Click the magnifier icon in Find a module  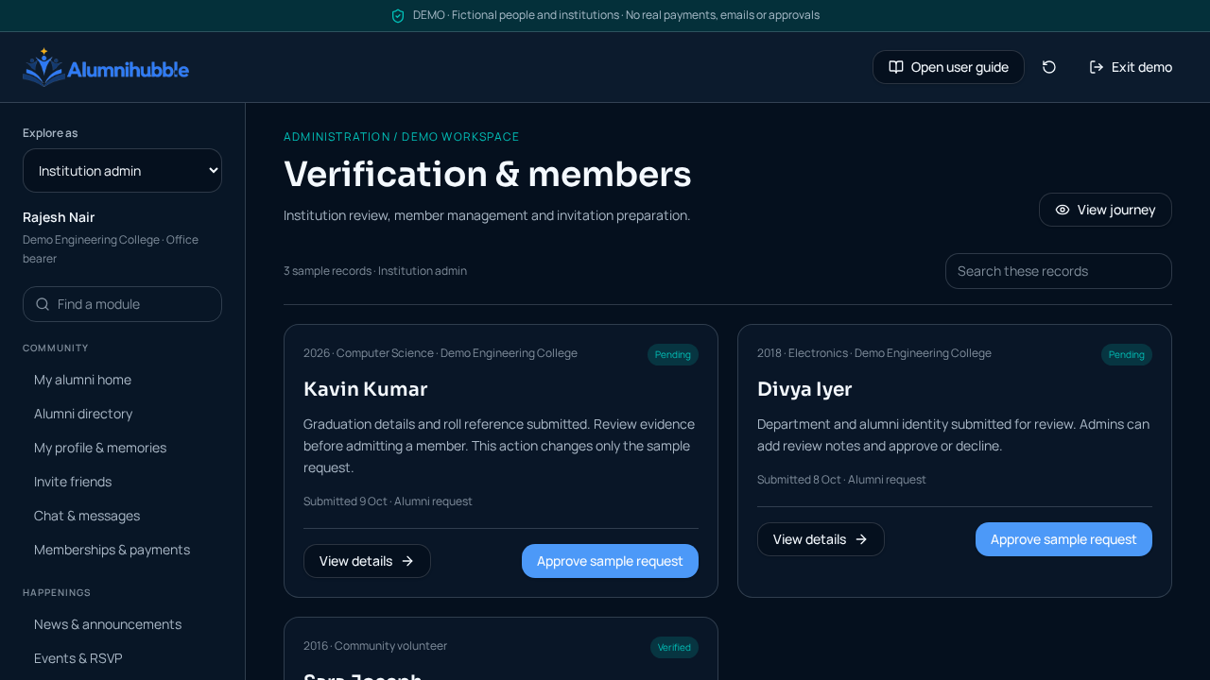pyautogui.click(x=43, y=304)
